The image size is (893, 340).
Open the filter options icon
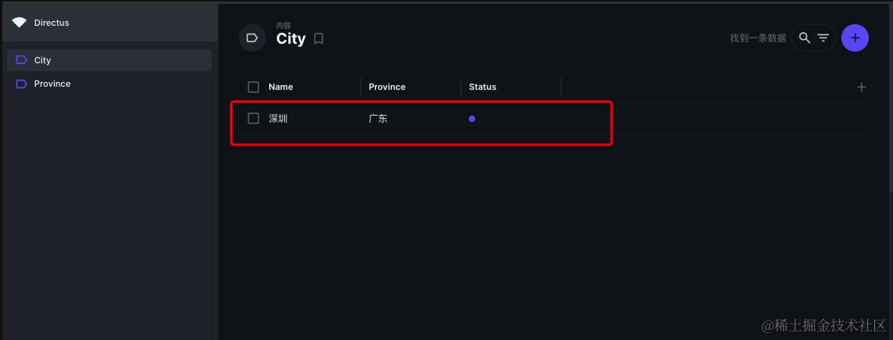[x=823, y=38]
